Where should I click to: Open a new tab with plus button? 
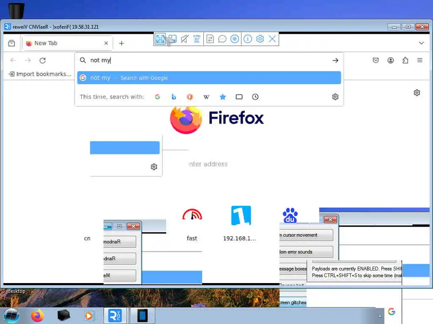pyautogui.click(x=121, y=43)
